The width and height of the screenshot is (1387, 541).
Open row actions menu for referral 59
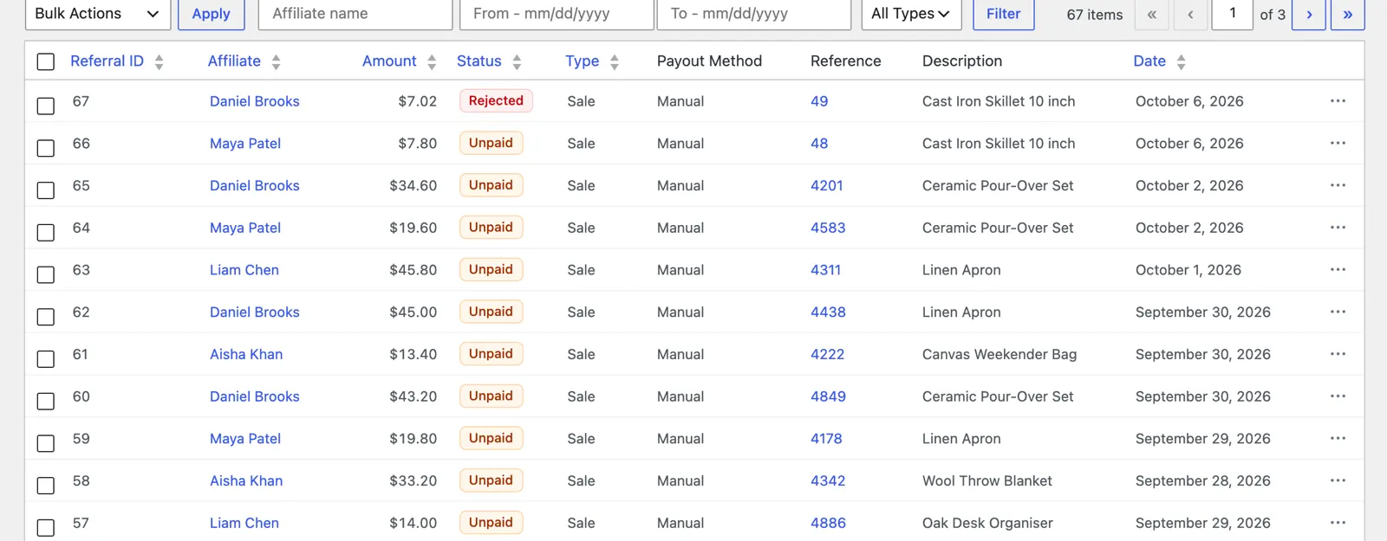pyautogui.click(x=1338, y=439)
